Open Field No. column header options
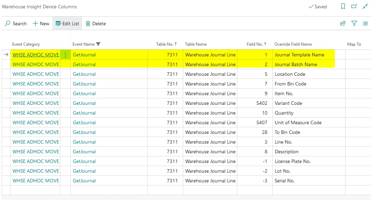Viewport: 376px width, 200px height. click(256, 44)
